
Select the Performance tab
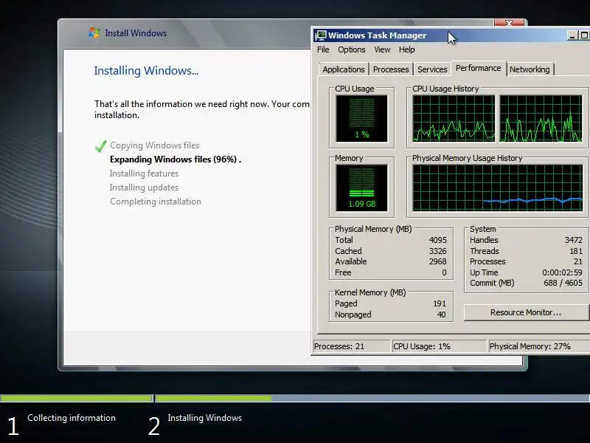click(478, 68)
